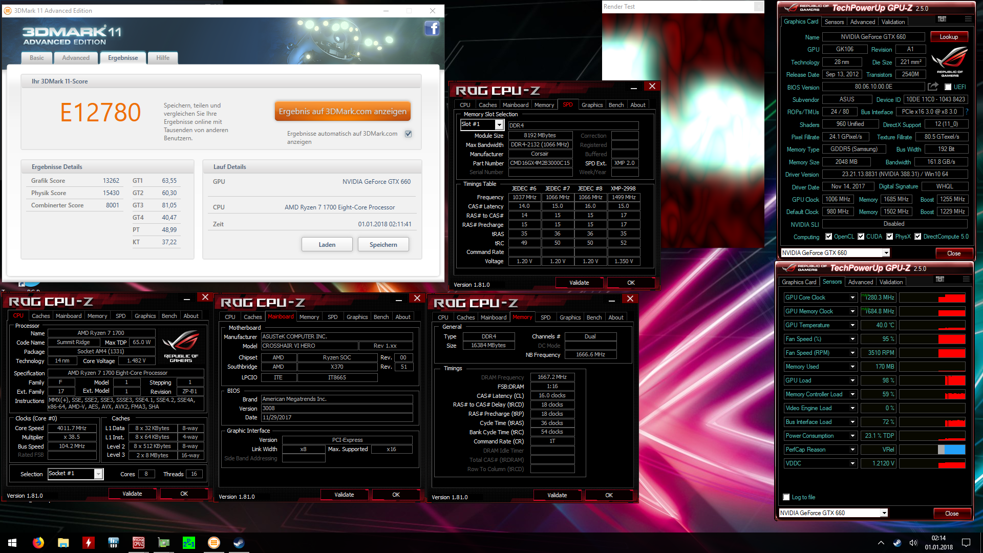Open File Explorer from the taskbar
The image size is (983, 553).
[63, 543]
